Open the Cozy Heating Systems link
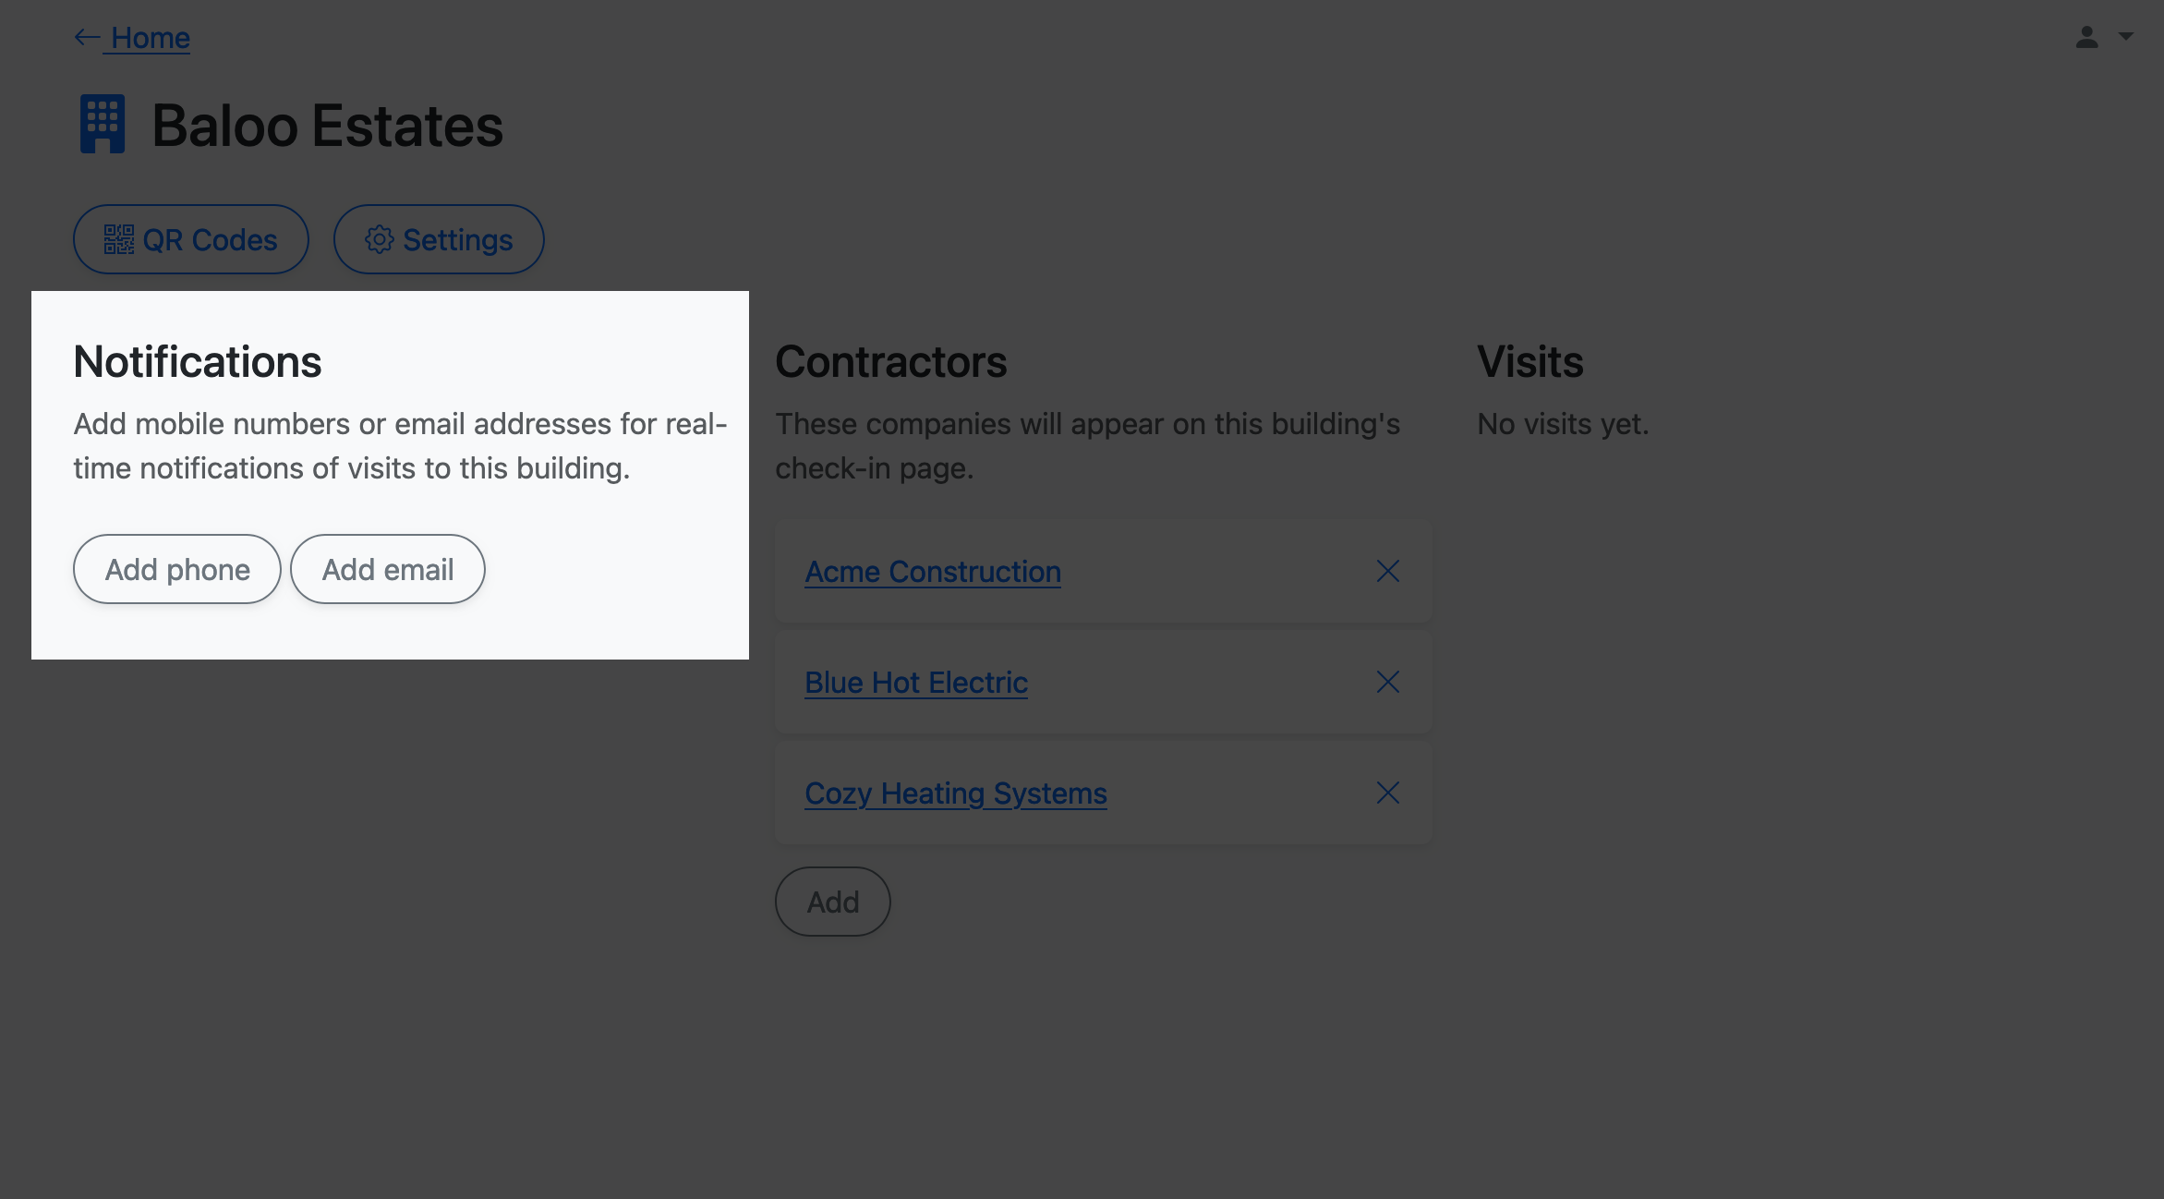 [955, 793]
